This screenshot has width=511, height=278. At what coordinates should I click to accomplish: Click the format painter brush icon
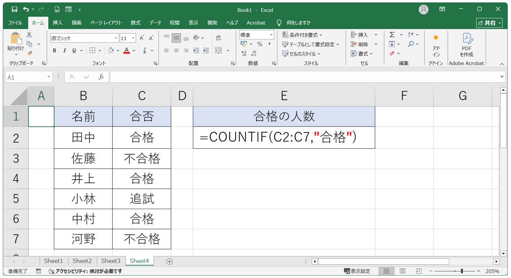pyautogui.click(x=30, y=53)
